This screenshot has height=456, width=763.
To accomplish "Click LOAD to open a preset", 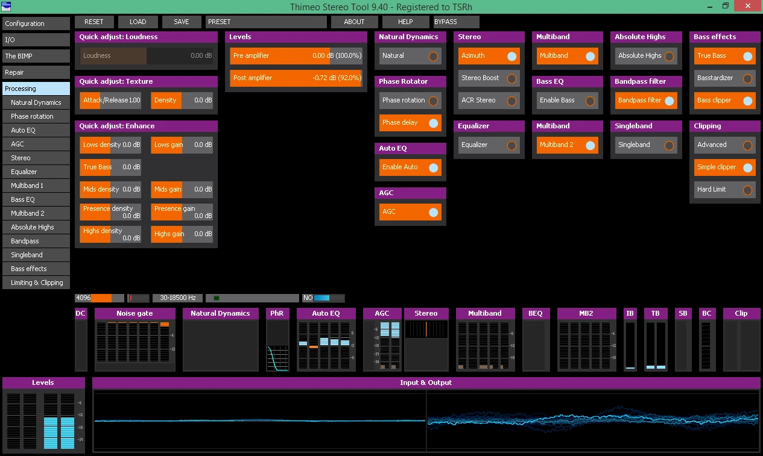I will pos(138,22).
